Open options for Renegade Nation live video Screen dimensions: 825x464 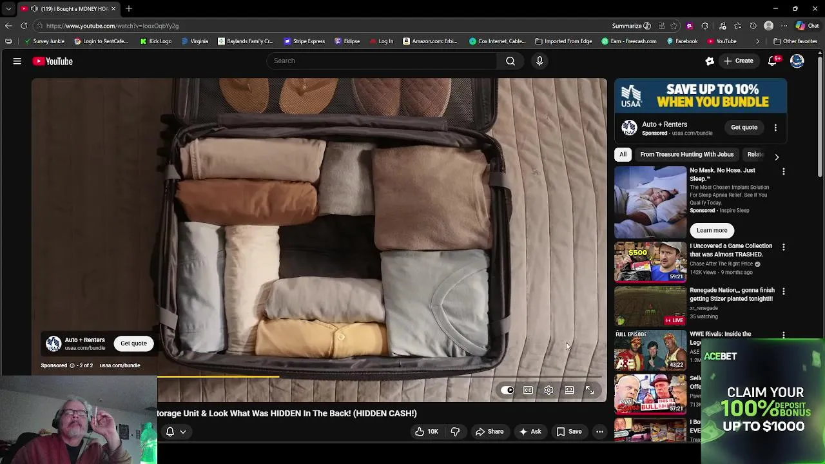point(784,291)
